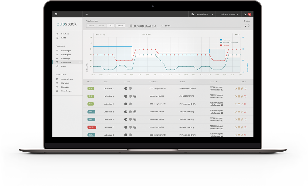The image size is (308, 186).
Task: Click EGB compleo GmbH in Ladesäule 5 row
Action: point(158,104)
